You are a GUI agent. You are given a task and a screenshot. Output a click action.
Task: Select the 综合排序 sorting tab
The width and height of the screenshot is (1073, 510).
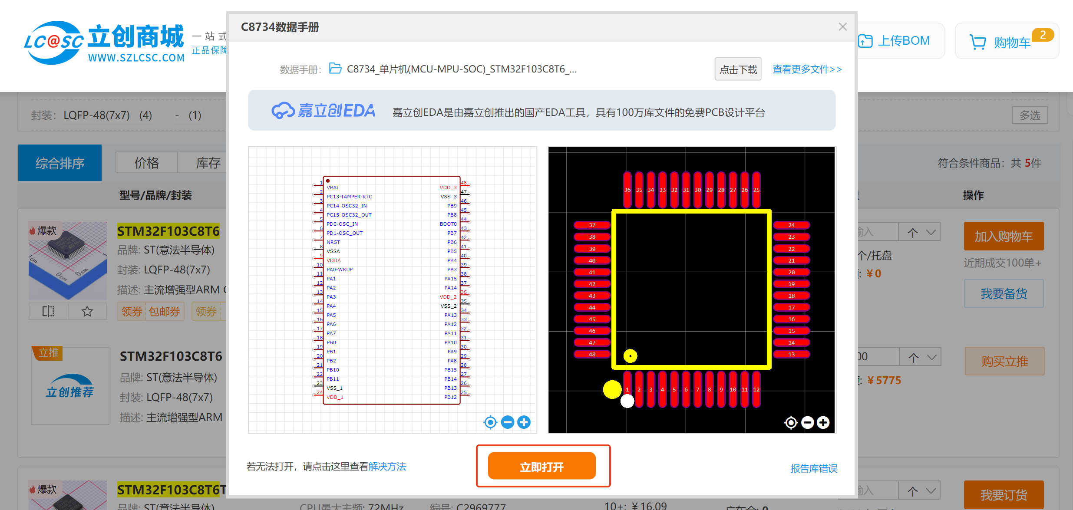point(59,162)
